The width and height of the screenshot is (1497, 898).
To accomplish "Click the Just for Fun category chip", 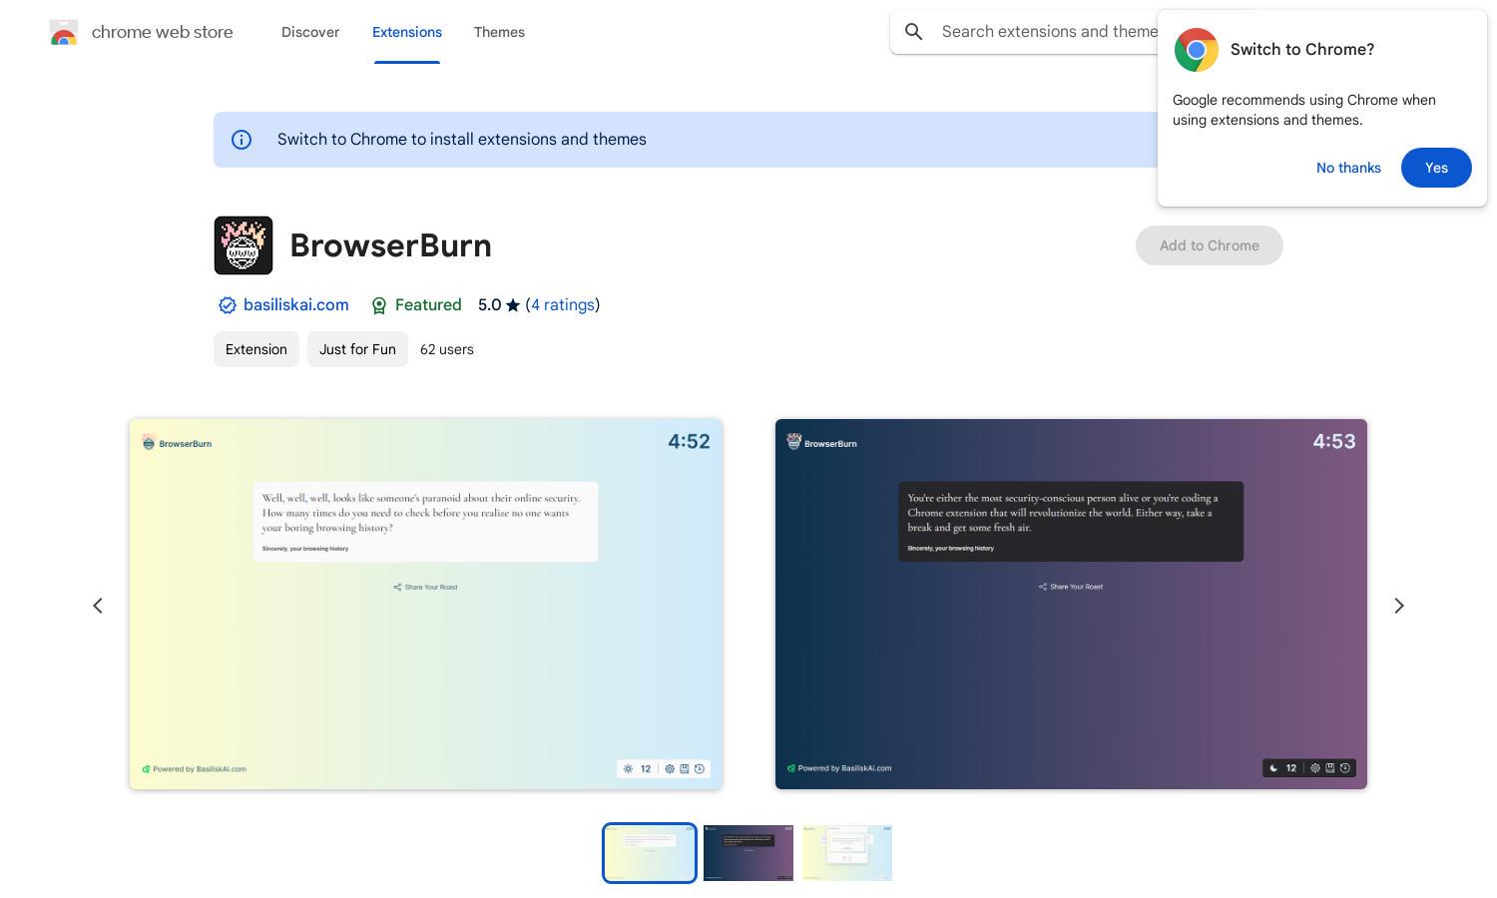I will click(x=357, y=349).
